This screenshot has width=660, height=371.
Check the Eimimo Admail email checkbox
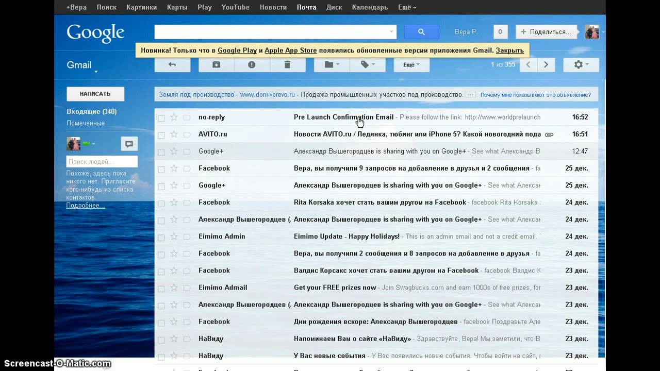(161, 288)
